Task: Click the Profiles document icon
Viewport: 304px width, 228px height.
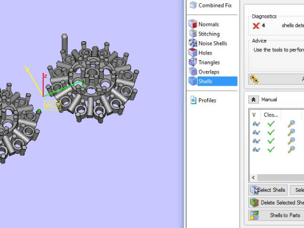Action: click(x=193, y=100)
